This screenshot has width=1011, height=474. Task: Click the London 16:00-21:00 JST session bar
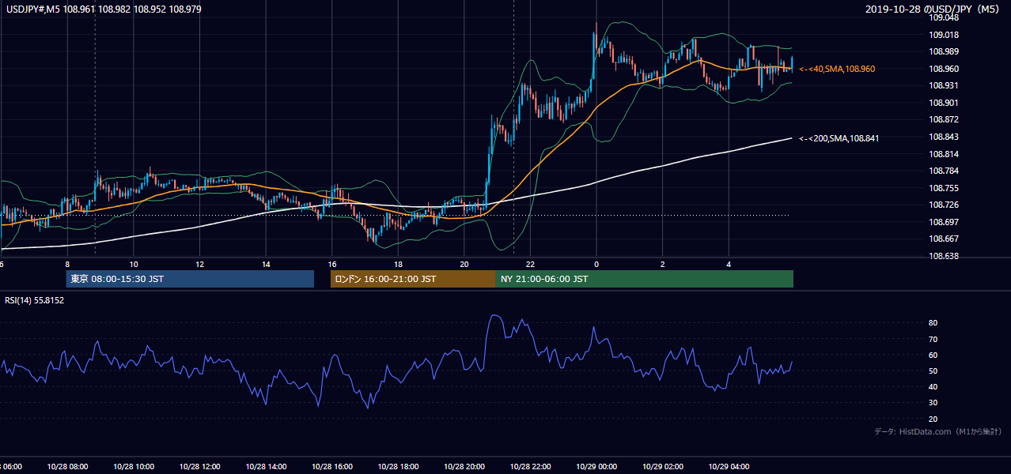pos(413,279)
